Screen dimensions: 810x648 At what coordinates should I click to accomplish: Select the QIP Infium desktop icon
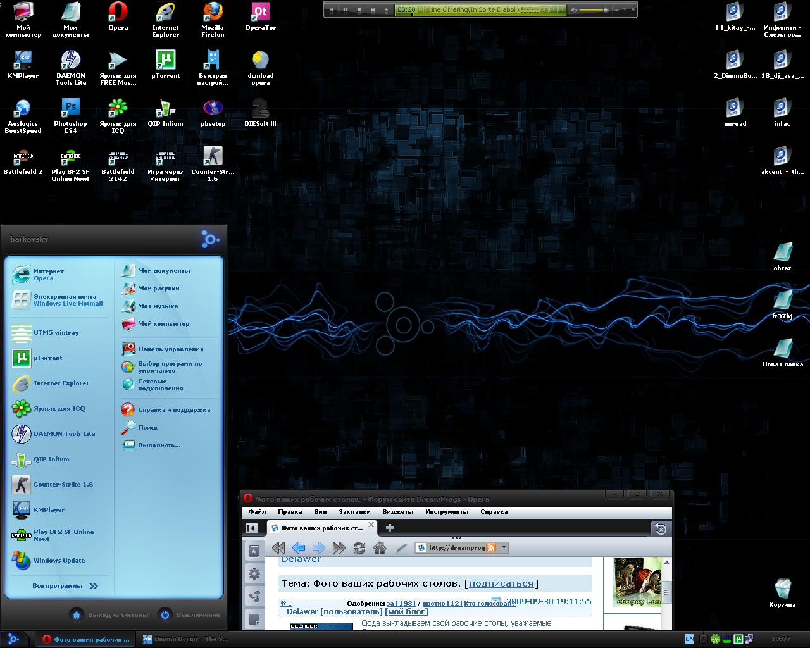point(165,114)
